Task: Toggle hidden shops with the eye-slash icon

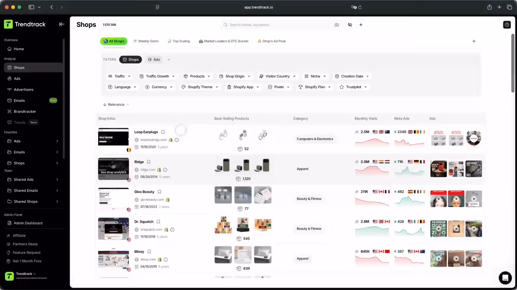Action: tap(350, 24)
